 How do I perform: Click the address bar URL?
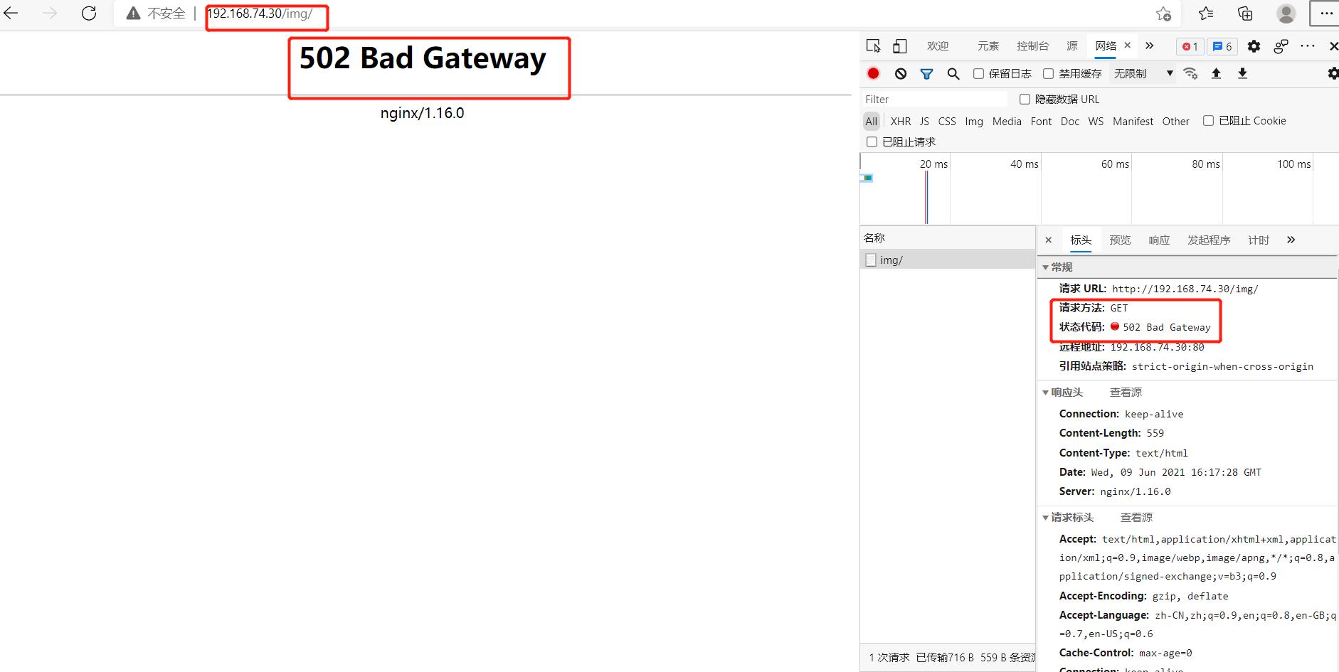click(x=260, y=14)
